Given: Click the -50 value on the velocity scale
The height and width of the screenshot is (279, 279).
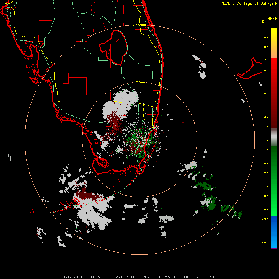Looking at the screenshot, I should pyautogui.click(x=265, y=197).
